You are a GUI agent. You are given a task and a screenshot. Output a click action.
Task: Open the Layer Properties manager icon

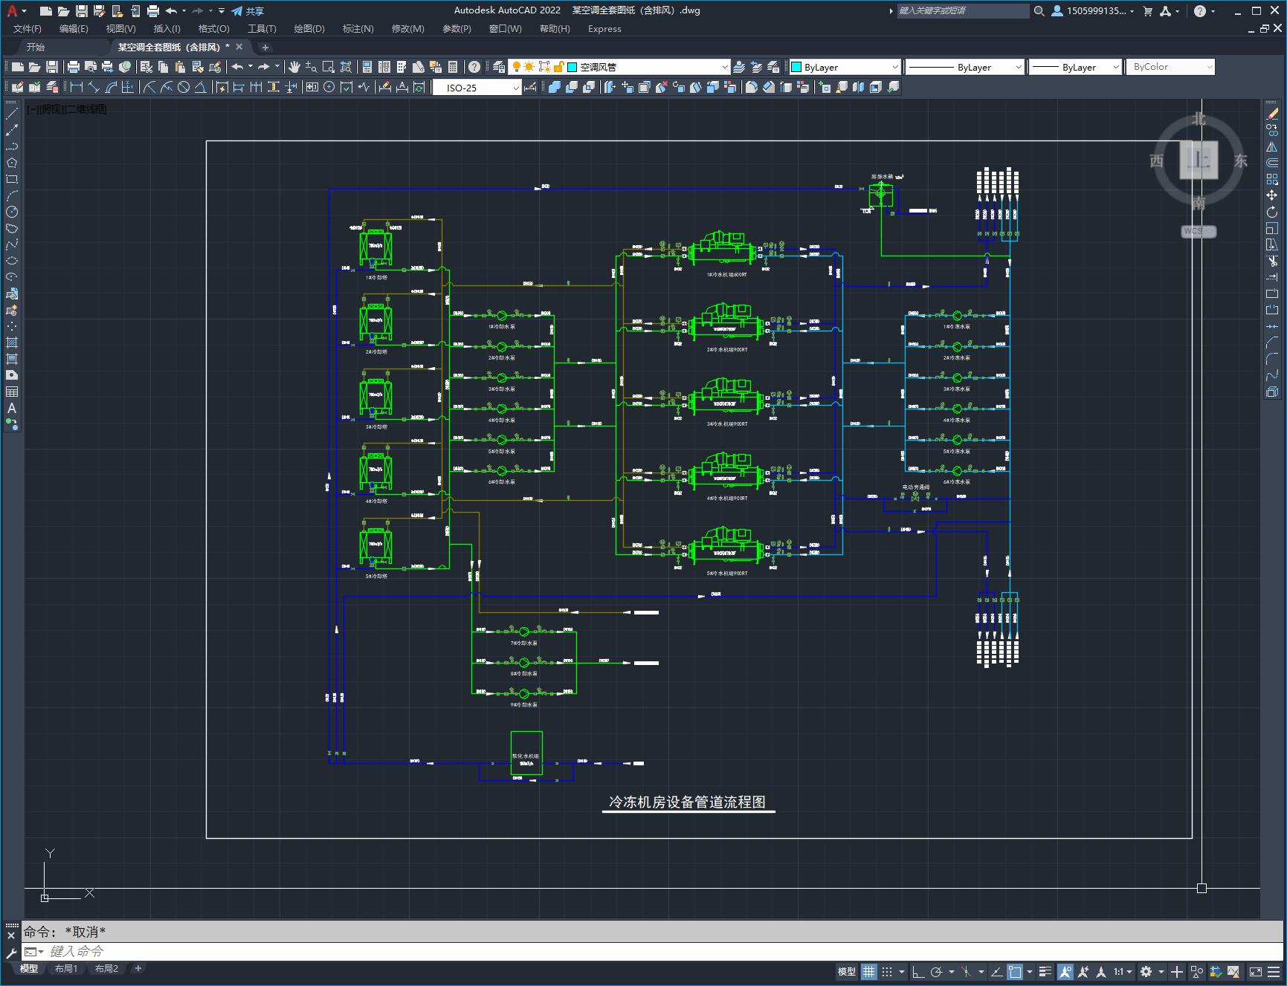point(499,67)
